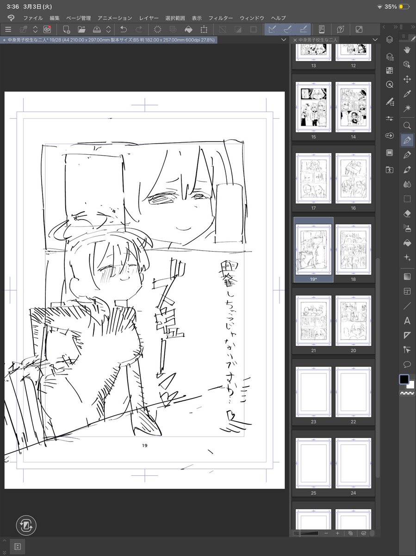Viewport: 416px width, 556px height.
Task: Open the Material palette icon
Action: tap(390, 170)
